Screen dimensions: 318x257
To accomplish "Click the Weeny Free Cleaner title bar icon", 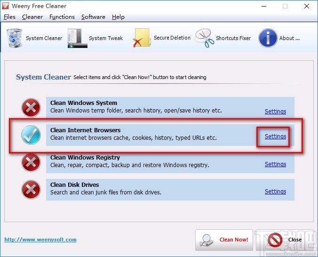I will (x=5, y=6).
